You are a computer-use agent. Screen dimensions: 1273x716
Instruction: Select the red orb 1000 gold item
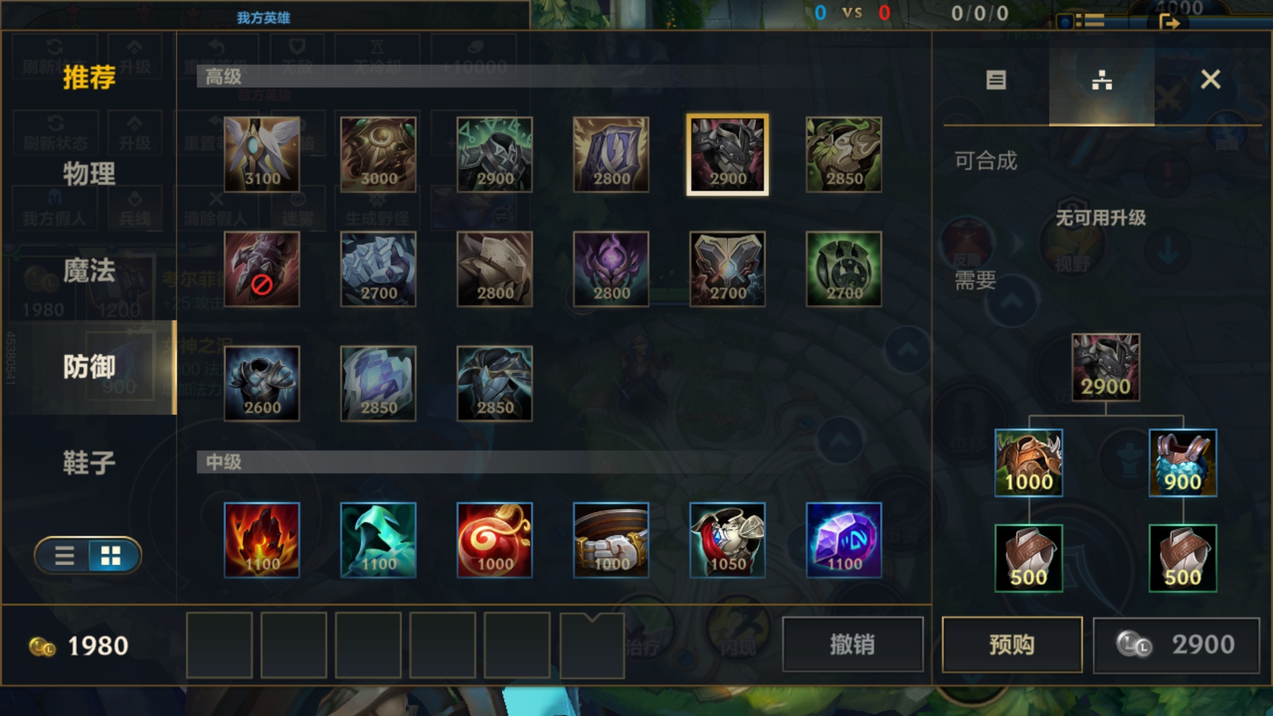[495, 540]
